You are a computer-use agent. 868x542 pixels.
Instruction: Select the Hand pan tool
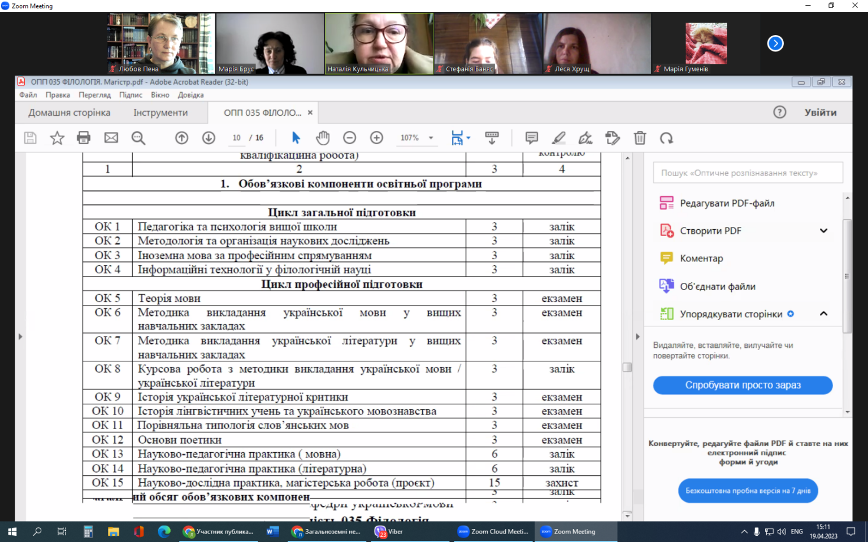[323, 138]
